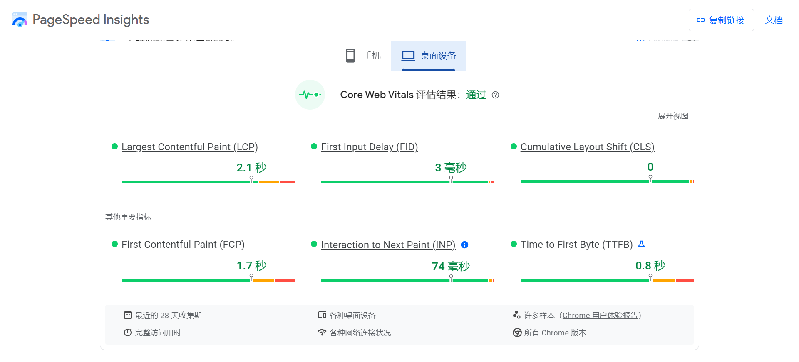Click the INP distribution bar marker
This screenshot has height=362, width=799.
tap(451, 278)
